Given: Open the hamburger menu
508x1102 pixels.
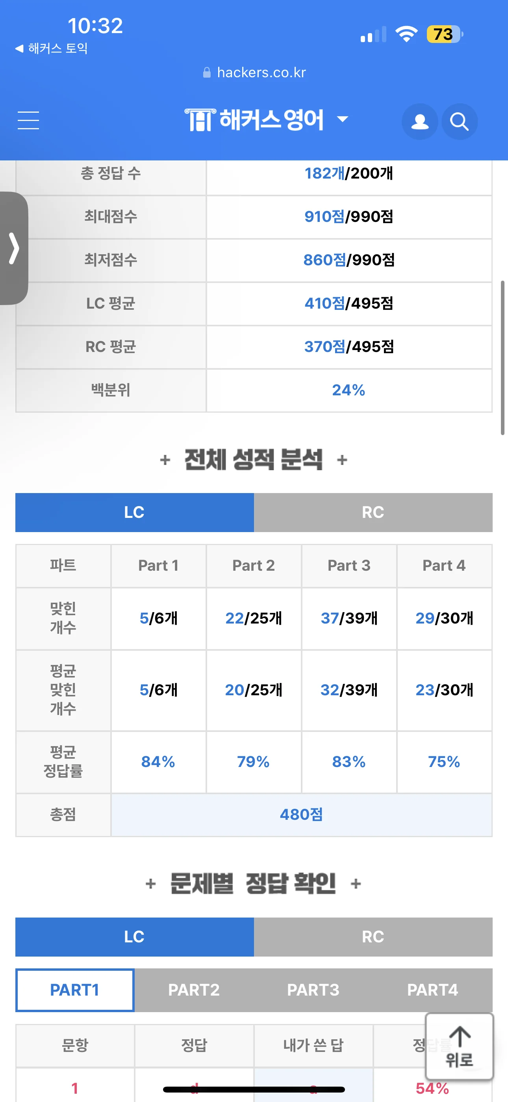Looking at the screenshot, I should pos(28,120).
